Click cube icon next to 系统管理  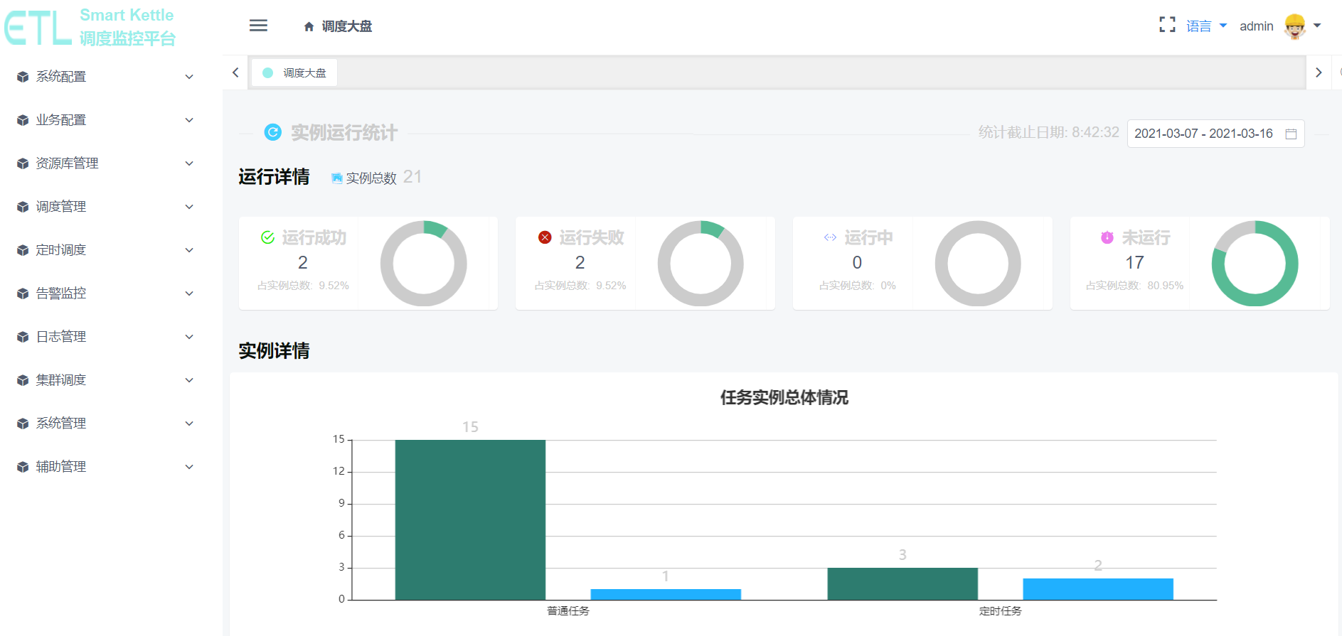tap(23, 424)
